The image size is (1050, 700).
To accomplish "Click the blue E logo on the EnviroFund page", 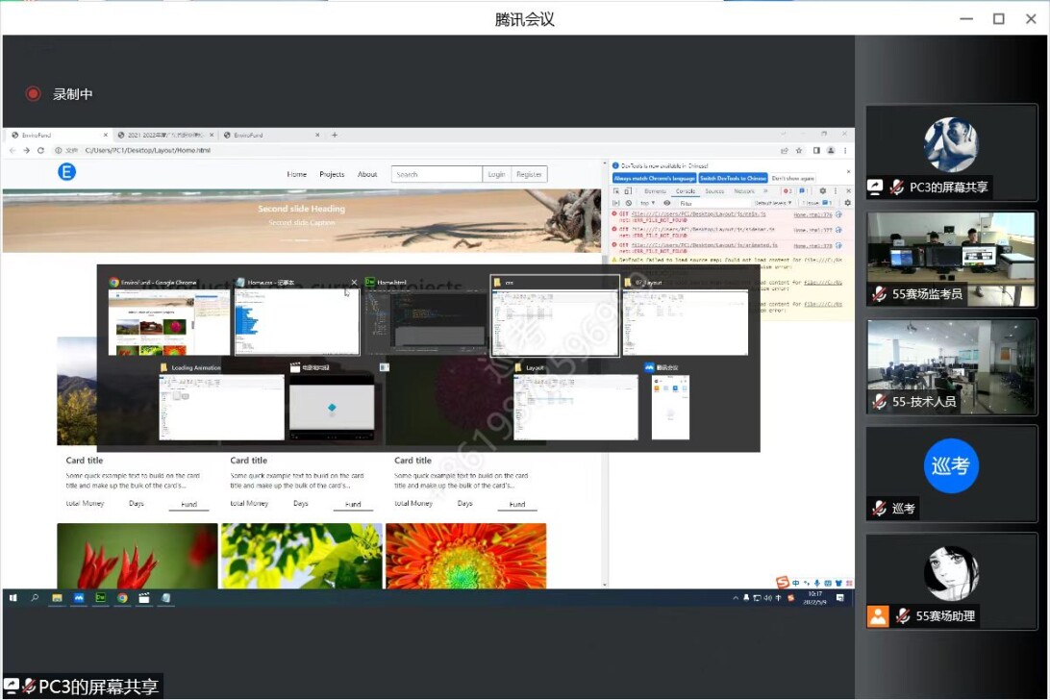I will 66,172.
